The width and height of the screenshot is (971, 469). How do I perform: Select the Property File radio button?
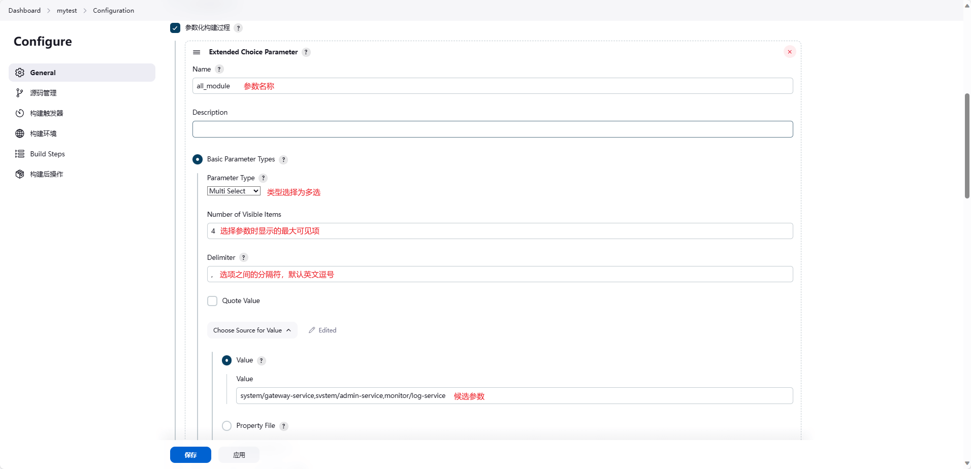pyautogui.click(x=226, y=426)
